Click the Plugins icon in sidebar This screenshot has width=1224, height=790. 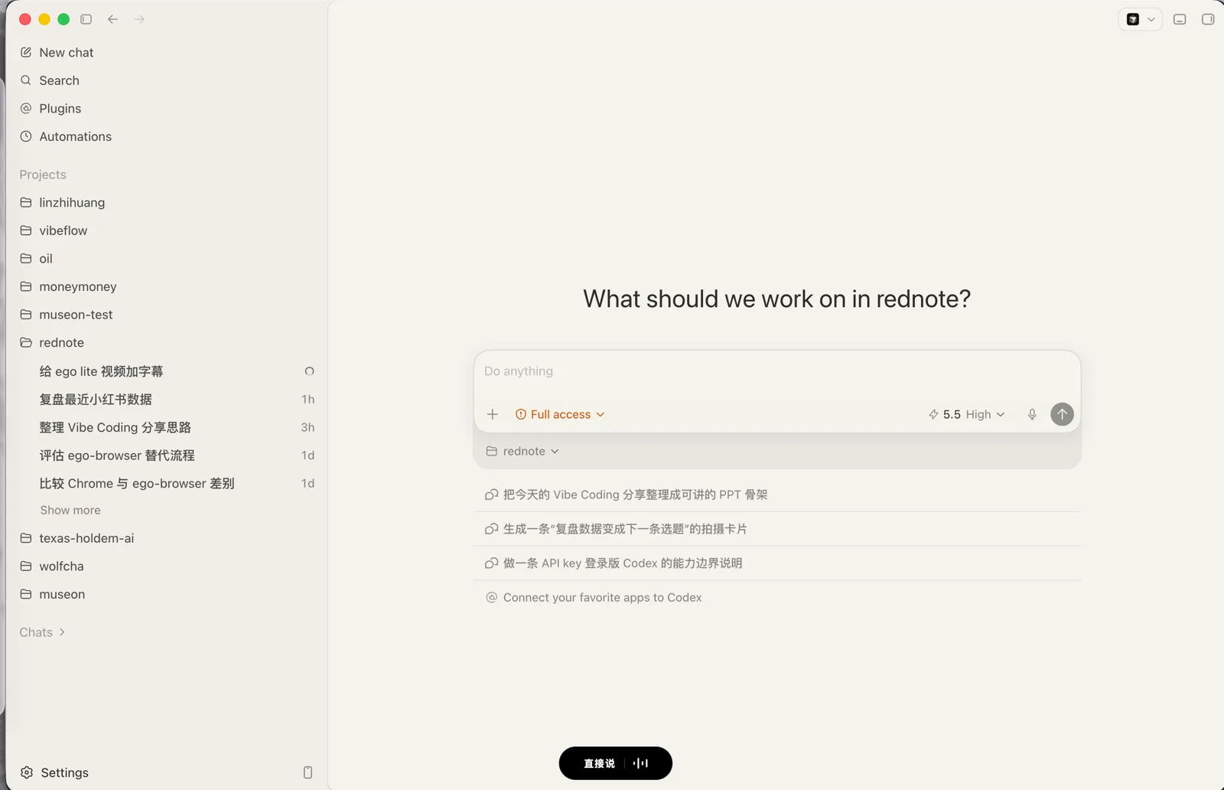click(26, 108)
